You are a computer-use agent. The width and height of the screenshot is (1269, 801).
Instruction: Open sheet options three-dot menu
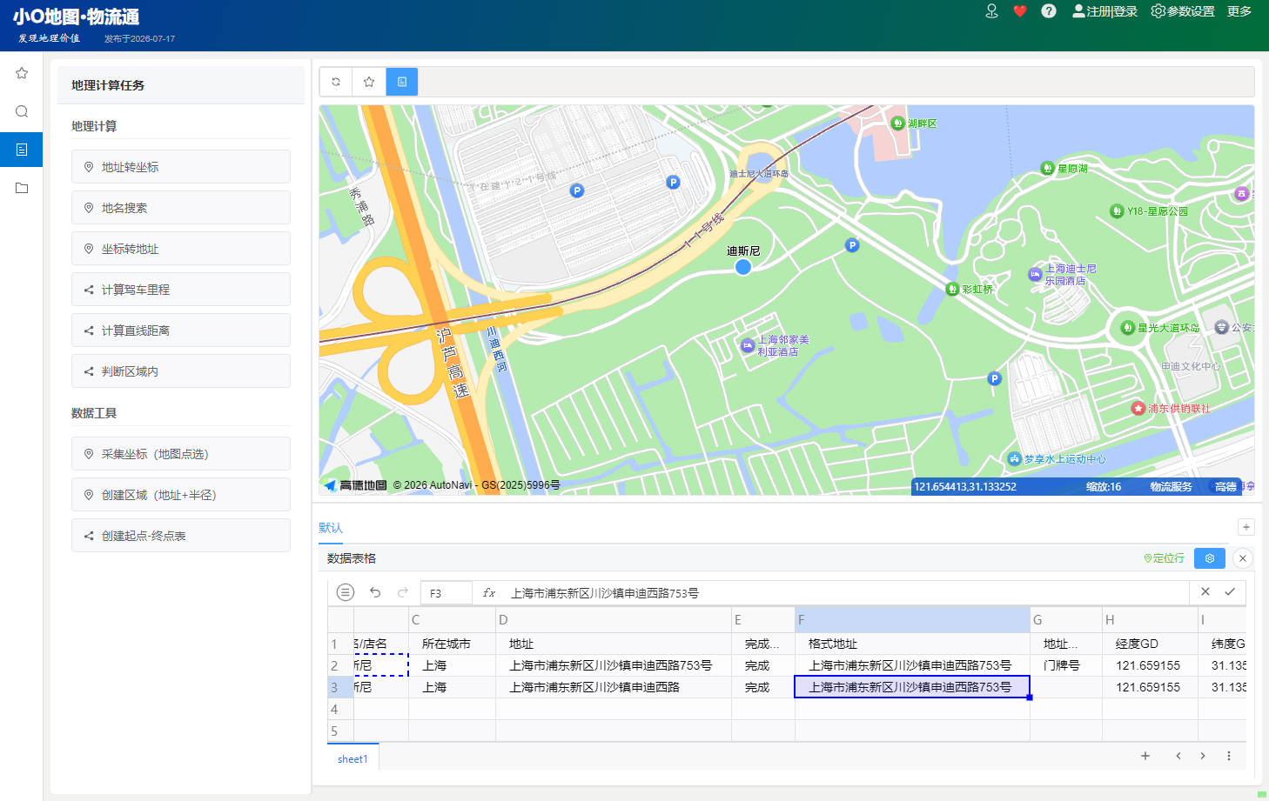click(x=1229, y=756)
